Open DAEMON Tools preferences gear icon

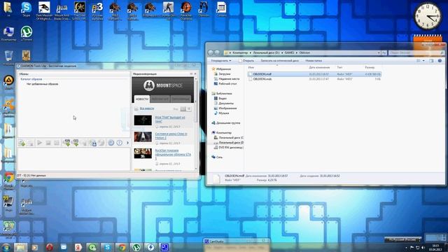point(111,143)
